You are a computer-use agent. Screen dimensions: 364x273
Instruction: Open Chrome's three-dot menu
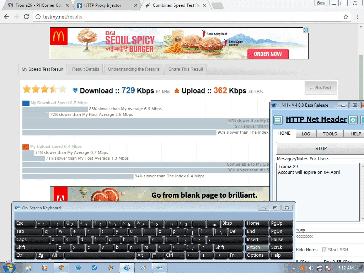(x=358, y=17)
